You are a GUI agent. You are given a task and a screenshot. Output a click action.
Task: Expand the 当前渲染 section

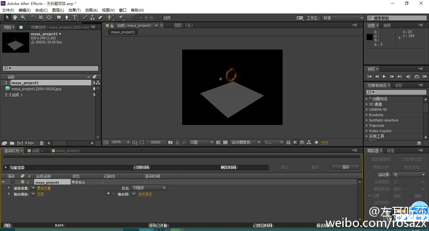click(6, 168)
